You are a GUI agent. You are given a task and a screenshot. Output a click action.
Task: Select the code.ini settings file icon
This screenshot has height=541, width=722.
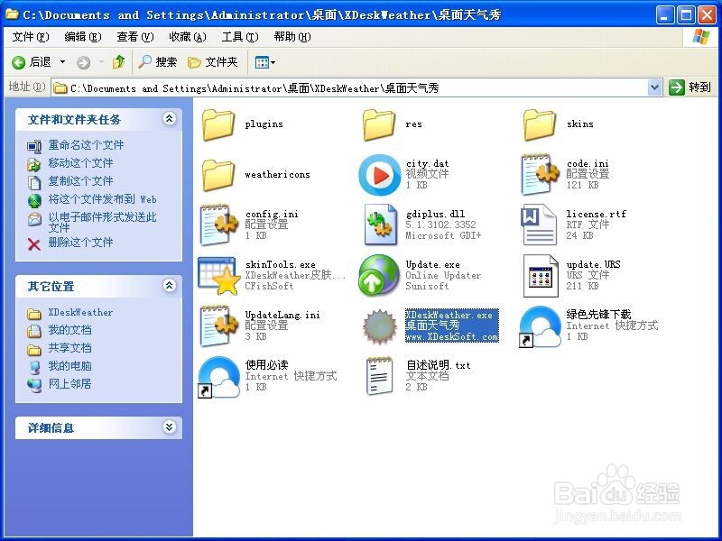click(539, 175)
